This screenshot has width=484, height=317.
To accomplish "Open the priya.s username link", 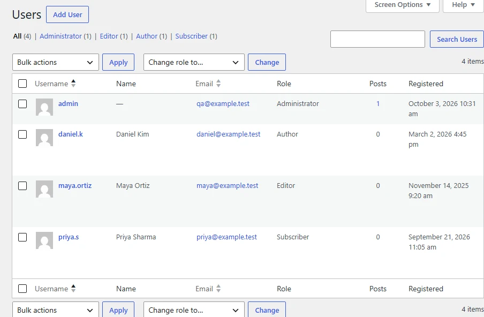I will pos(69,237).
